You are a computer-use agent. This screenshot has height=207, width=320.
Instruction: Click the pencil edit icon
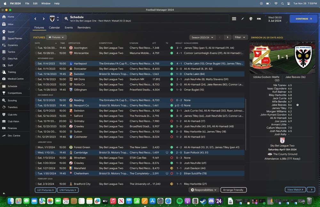[x=243, y=19]
